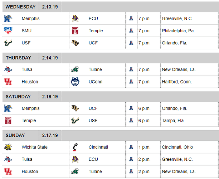This screenshot has height=179, width=219.
Task: Select the WEDNESDAY header label
Action: click(20, 7)
